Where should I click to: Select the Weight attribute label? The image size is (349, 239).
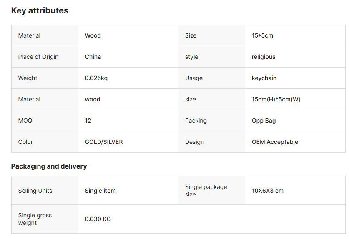[28, 78]
